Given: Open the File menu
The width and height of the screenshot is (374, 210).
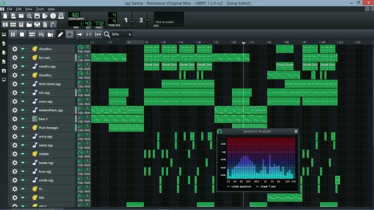Looking at the screenshot, I should click(x=9, y=9).
